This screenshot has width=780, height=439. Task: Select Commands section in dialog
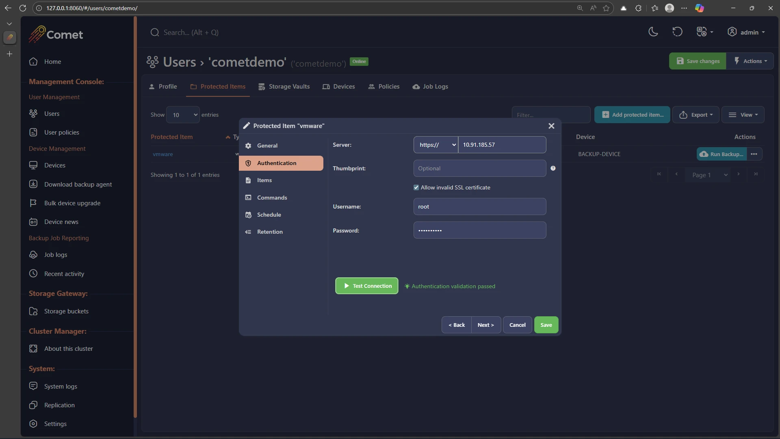tap(281, 198)
